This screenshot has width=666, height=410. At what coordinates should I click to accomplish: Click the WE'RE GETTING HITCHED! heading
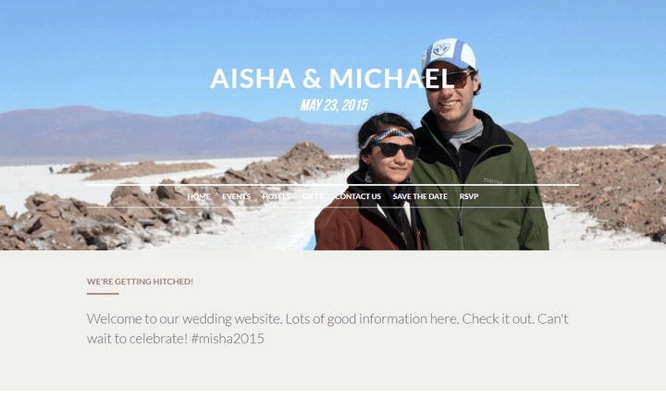[x=140, y=281]
